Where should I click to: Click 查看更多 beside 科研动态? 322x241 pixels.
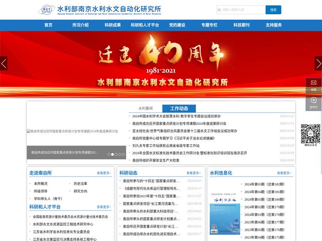coord(194,173)
